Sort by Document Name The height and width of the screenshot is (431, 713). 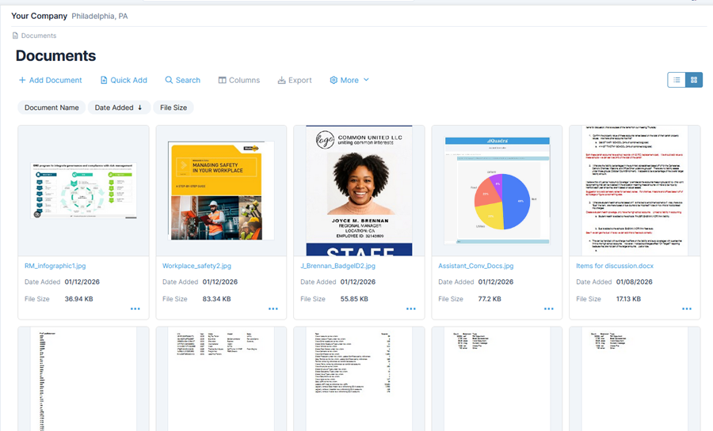(x=51, y=108)
